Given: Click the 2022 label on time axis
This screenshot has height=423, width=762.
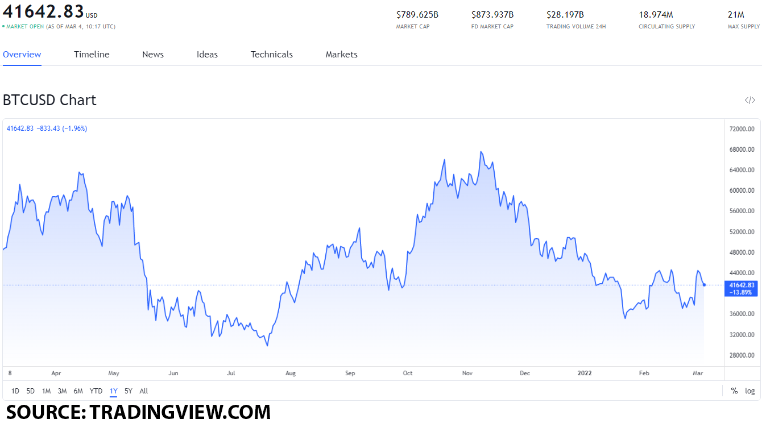Looking at the screenshot, I should coord(585,374).
